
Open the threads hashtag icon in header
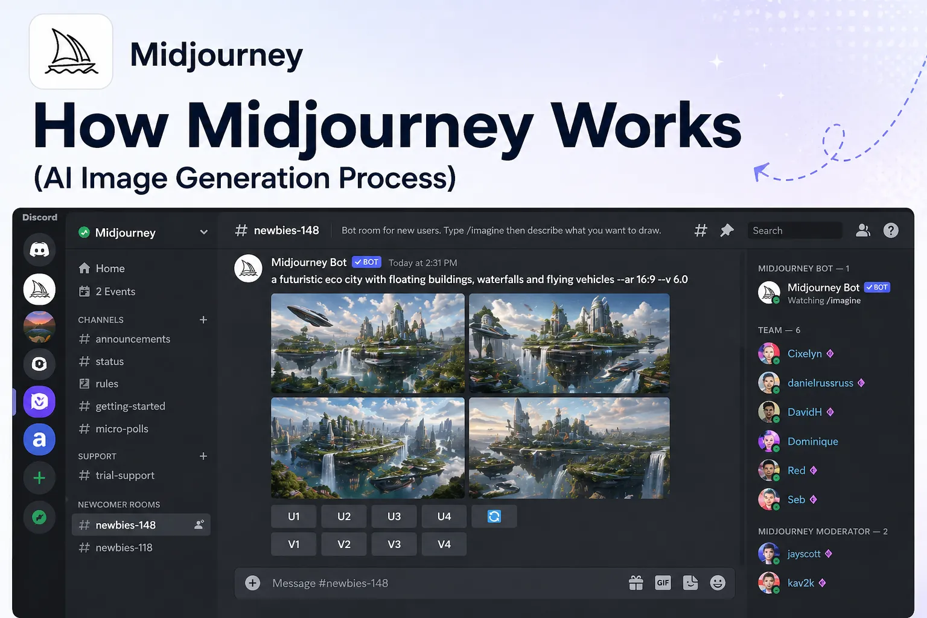pyautogui.click(x=701, y=230)
